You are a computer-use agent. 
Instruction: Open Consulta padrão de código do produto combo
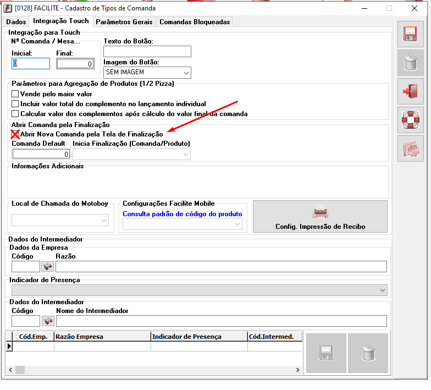[x=237, y=224]
